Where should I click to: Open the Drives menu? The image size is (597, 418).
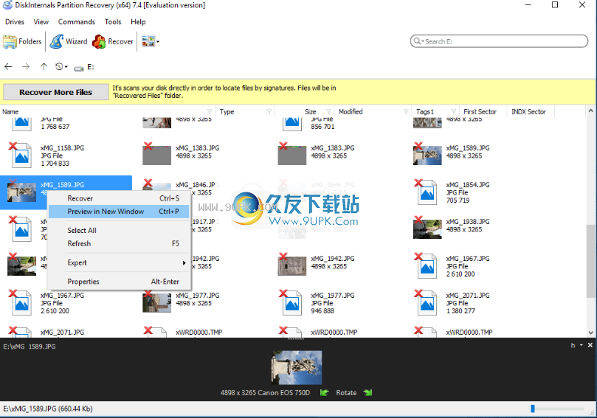click(15, 21)
